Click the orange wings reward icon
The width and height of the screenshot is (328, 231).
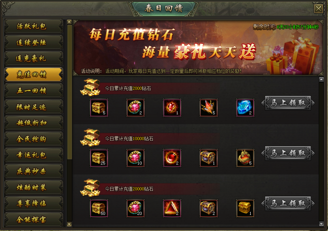pyautogui.click(x=208, y=108)
